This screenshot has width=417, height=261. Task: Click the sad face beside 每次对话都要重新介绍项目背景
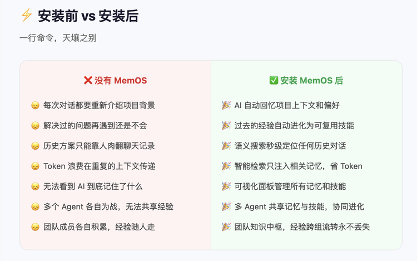(35, 105)
